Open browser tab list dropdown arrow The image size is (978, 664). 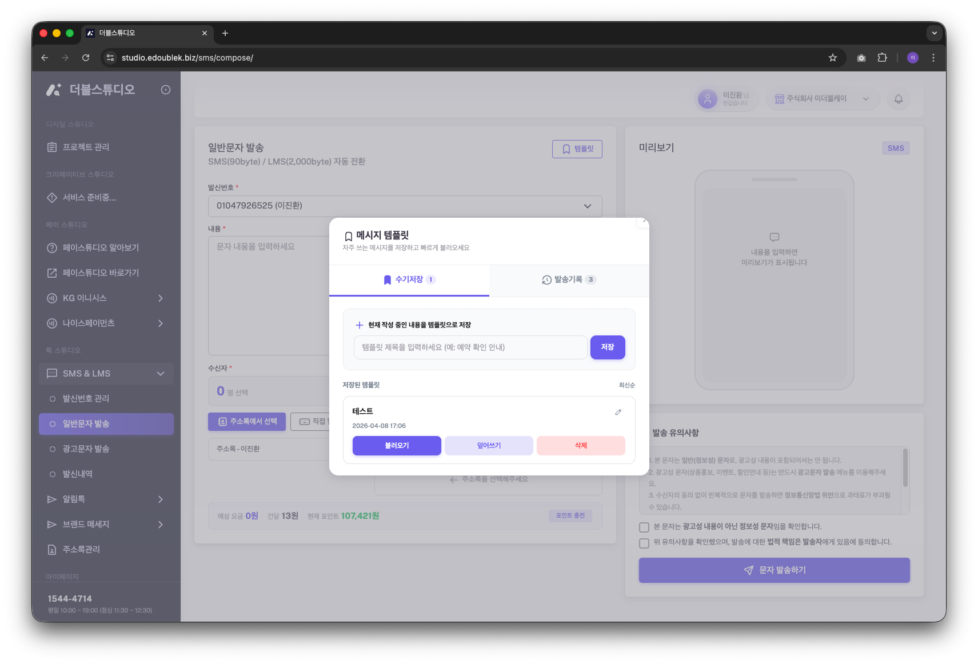[934, 33]
